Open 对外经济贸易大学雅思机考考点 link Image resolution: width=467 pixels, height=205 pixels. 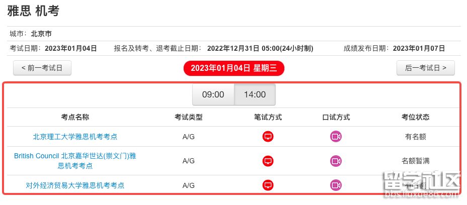tap(75, 185)
